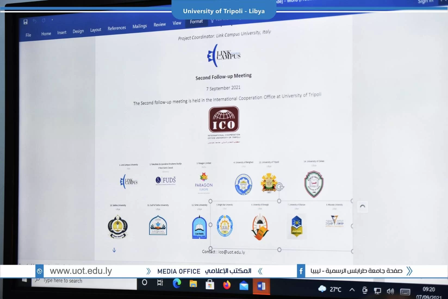Open the Mail app on the taskbar
Image resolution: width=448 pixels, height=299 pixels.
pos(244,286)
